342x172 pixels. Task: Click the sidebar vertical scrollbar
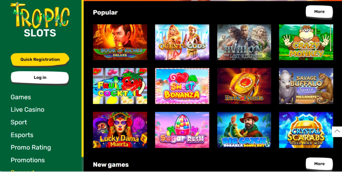point(82,78)
